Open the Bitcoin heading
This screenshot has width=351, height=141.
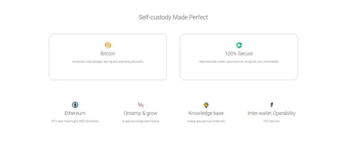pos(108,54)
